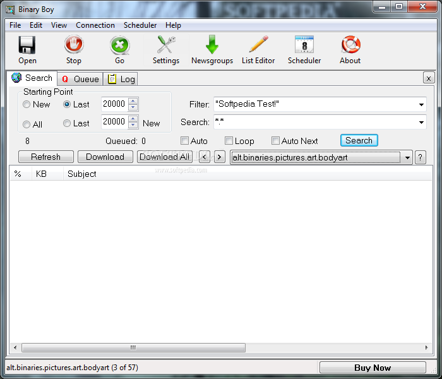The width and height of the screenshot is (442, 379).
Task: Select the top Last radio button
Action: (x=67, y=105)
